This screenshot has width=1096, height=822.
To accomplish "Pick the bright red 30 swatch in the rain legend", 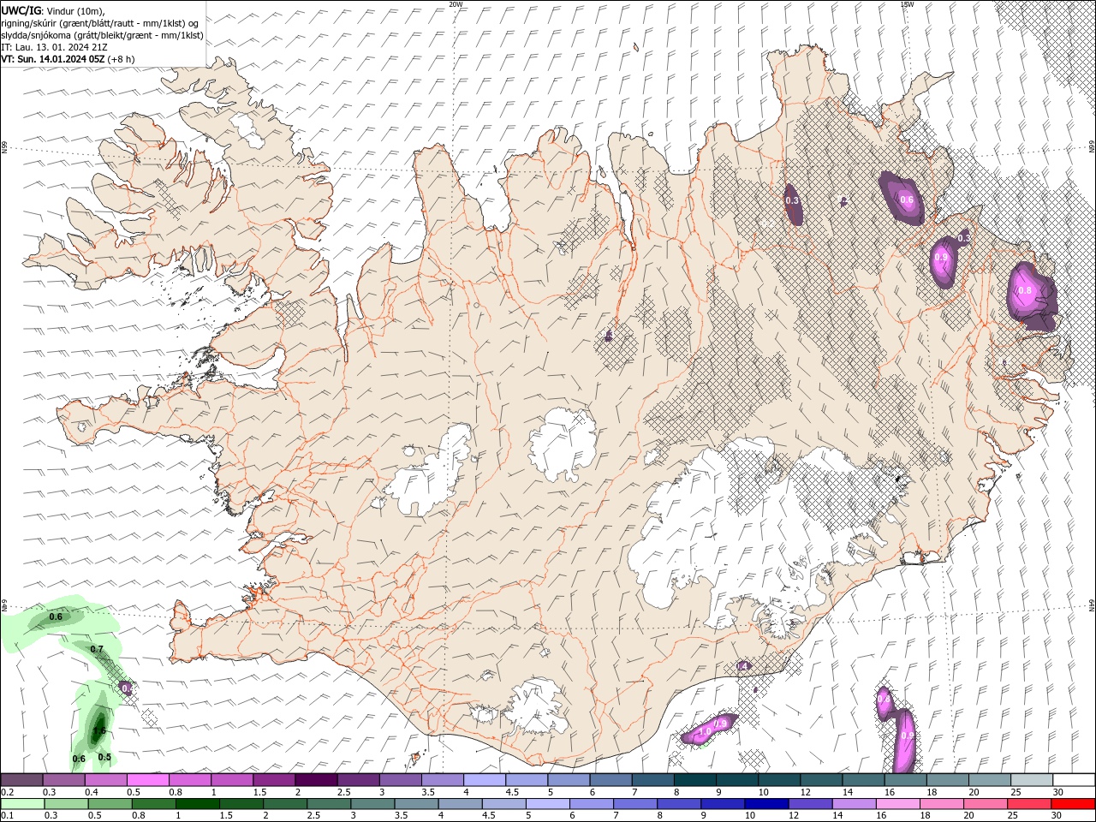I will click(x=1073, y=804).
